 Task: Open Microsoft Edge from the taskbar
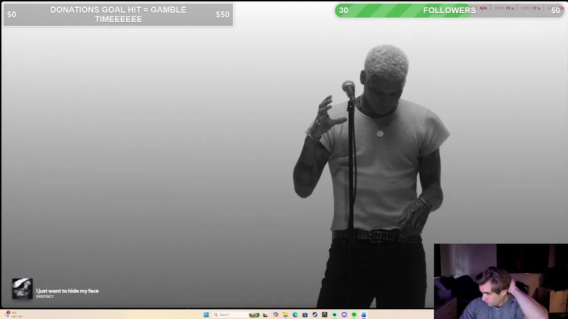tap(295, 315)
